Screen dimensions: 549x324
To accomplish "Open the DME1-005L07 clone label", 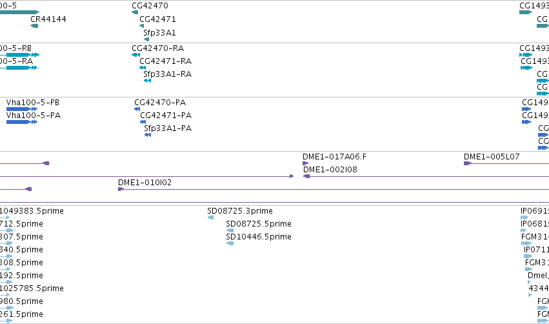I will tap(492, 157).
